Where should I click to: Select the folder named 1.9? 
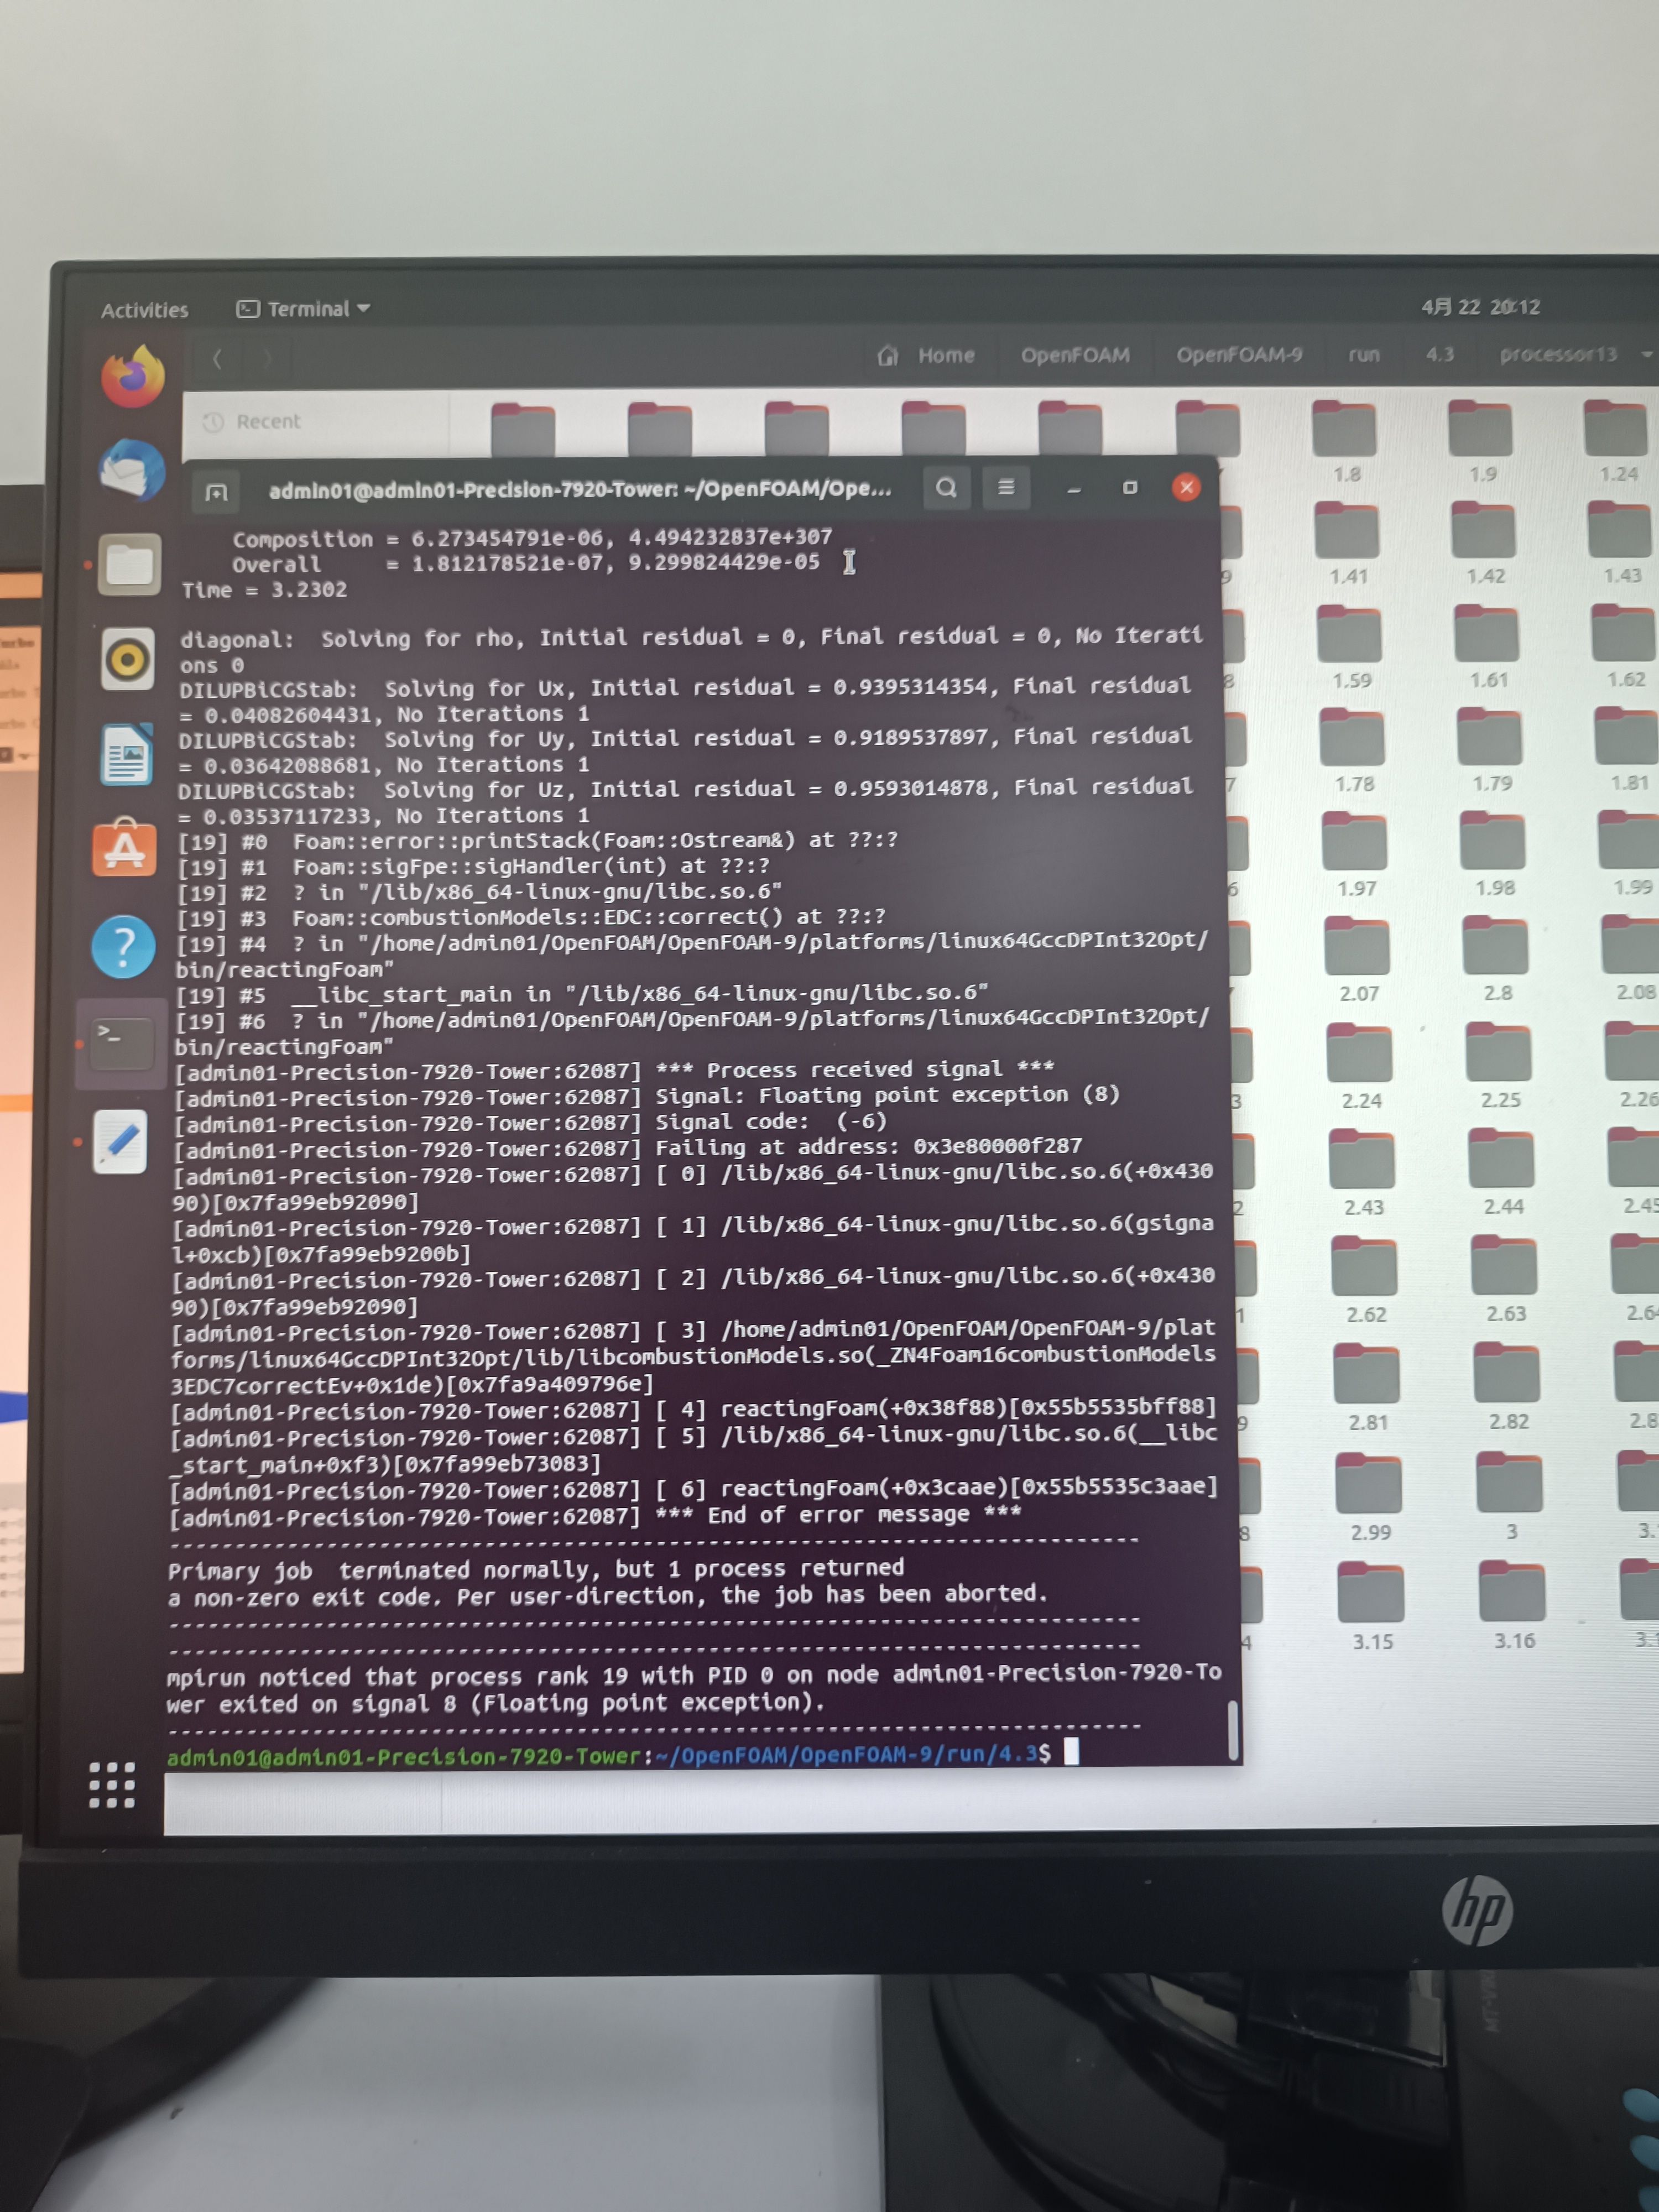pyautogui.click(x=1481, y=441)
